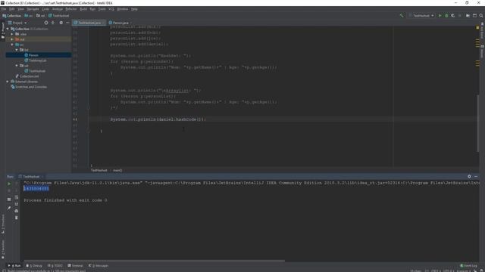Switch to the TestHashset.java editor tab
The image size is (485, 272).
point(89,23)
